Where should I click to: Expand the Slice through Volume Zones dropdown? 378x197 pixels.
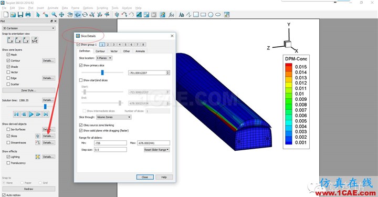click(114, 117)
